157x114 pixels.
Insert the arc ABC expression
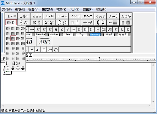pyautogui.click(x=44, y=41)
